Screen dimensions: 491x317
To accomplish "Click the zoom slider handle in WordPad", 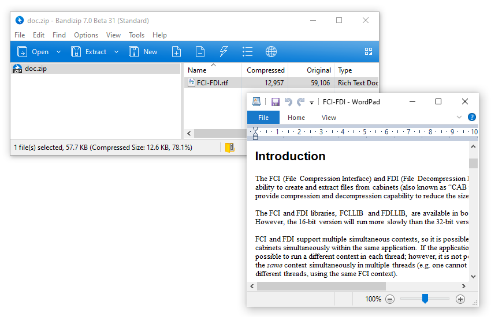I will pyautogui.click(x=425, y=299).
